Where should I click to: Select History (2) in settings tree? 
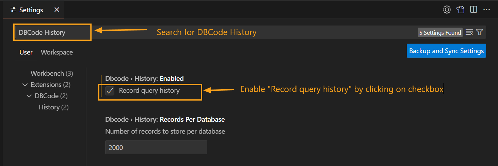54,107
